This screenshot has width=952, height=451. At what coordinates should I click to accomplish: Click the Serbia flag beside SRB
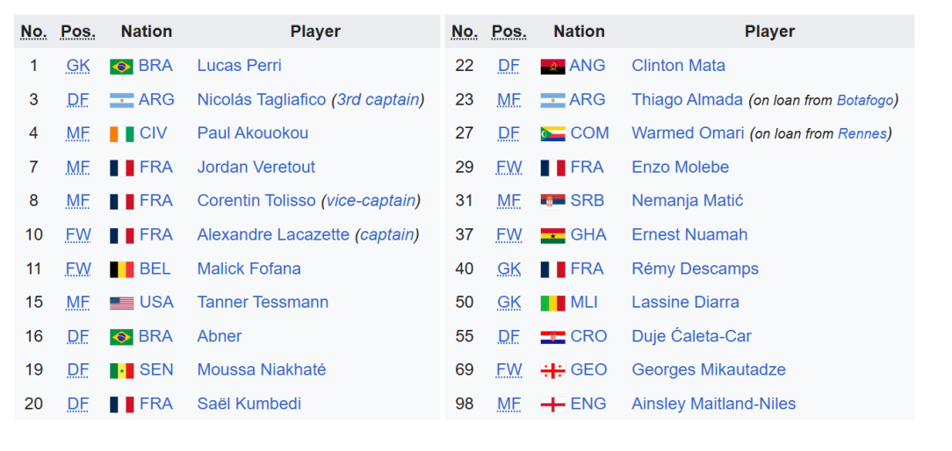[x=552, y=202]
